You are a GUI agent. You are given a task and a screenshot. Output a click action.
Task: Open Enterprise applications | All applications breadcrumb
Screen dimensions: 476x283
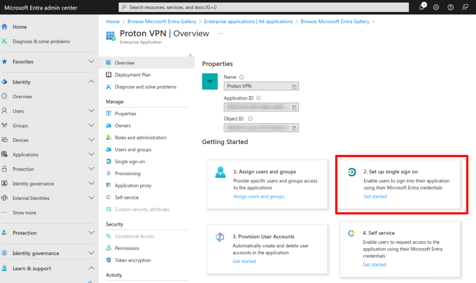248,21
